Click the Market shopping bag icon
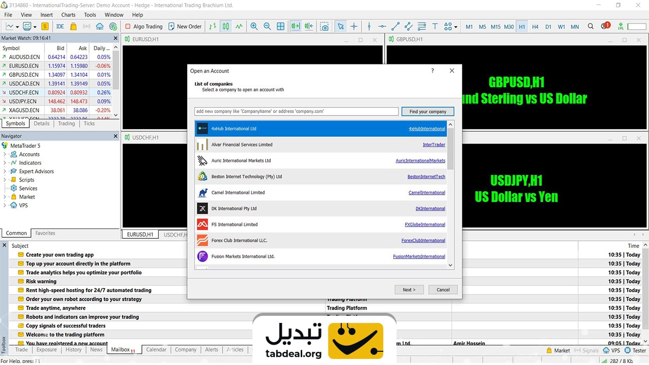Viewport: 649px width, 365px height. 74,26
